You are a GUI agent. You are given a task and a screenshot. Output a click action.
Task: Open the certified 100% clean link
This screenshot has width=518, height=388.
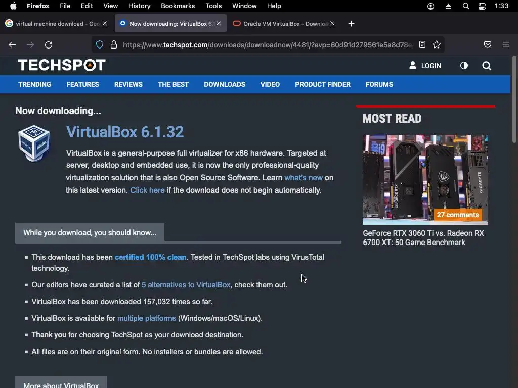(x=150, y=257)
